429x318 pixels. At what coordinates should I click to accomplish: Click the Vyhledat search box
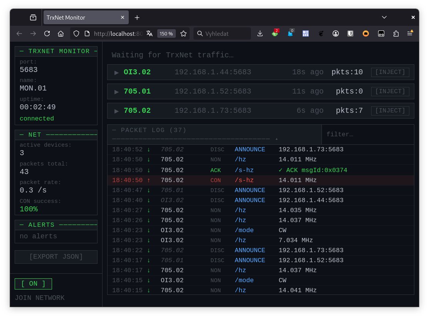tap(222, 33)
